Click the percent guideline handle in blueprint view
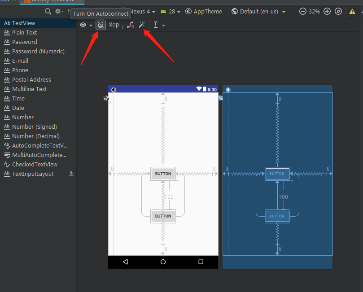The height and width of the screenshot is (292, 363). pos(220,98)
